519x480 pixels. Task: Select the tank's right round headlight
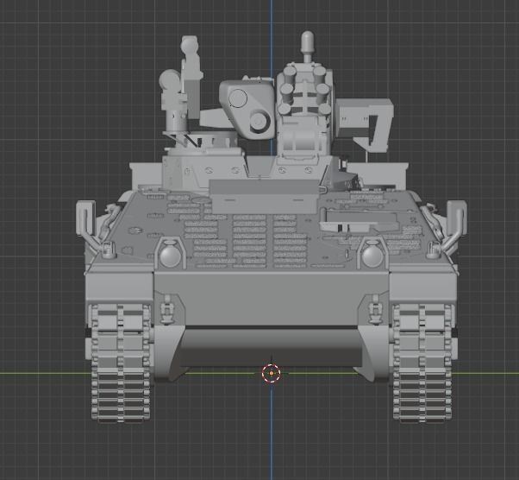tap(372, 256)
